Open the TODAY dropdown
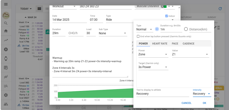Viewport: 229px width, 110px height. coord(26,9)
